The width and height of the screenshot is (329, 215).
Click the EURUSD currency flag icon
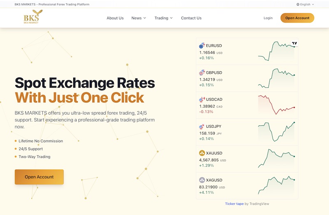[202, 46]
